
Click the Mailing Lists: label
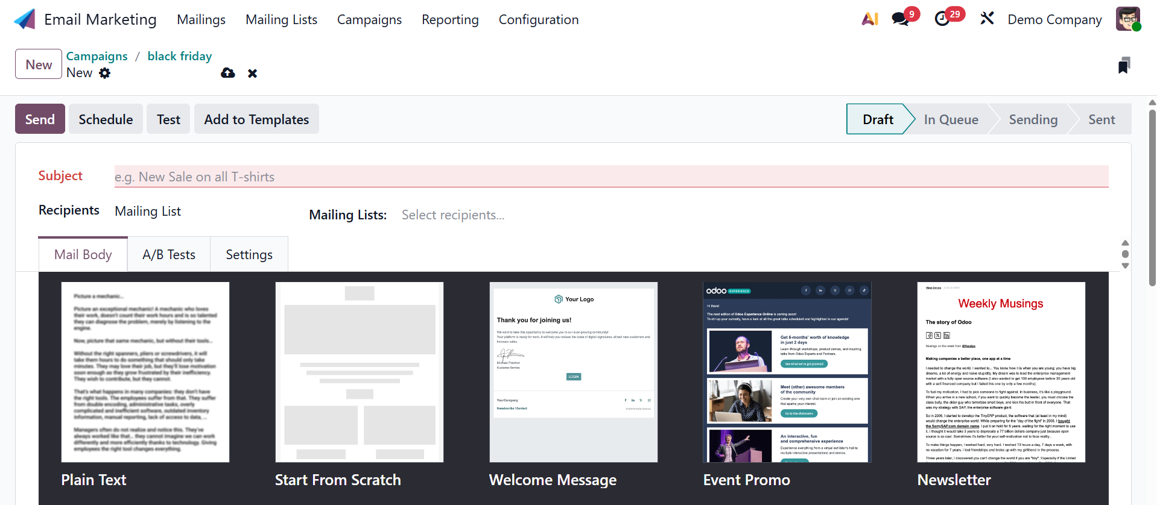click(348, 215)
